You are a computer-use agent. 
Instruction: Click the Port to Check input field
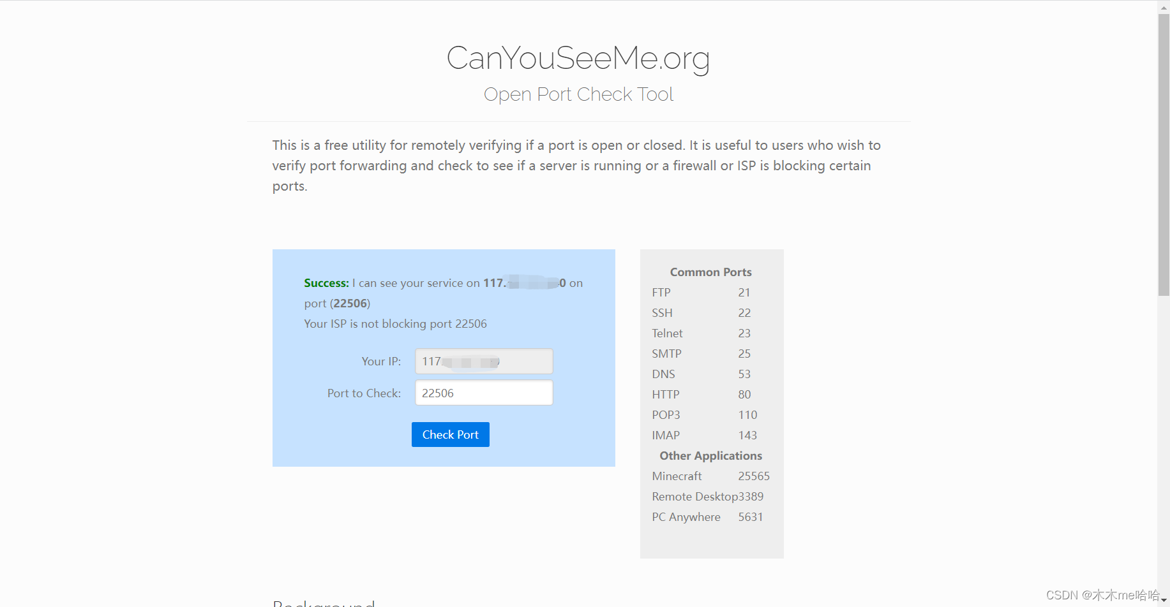tap(483, 393)
